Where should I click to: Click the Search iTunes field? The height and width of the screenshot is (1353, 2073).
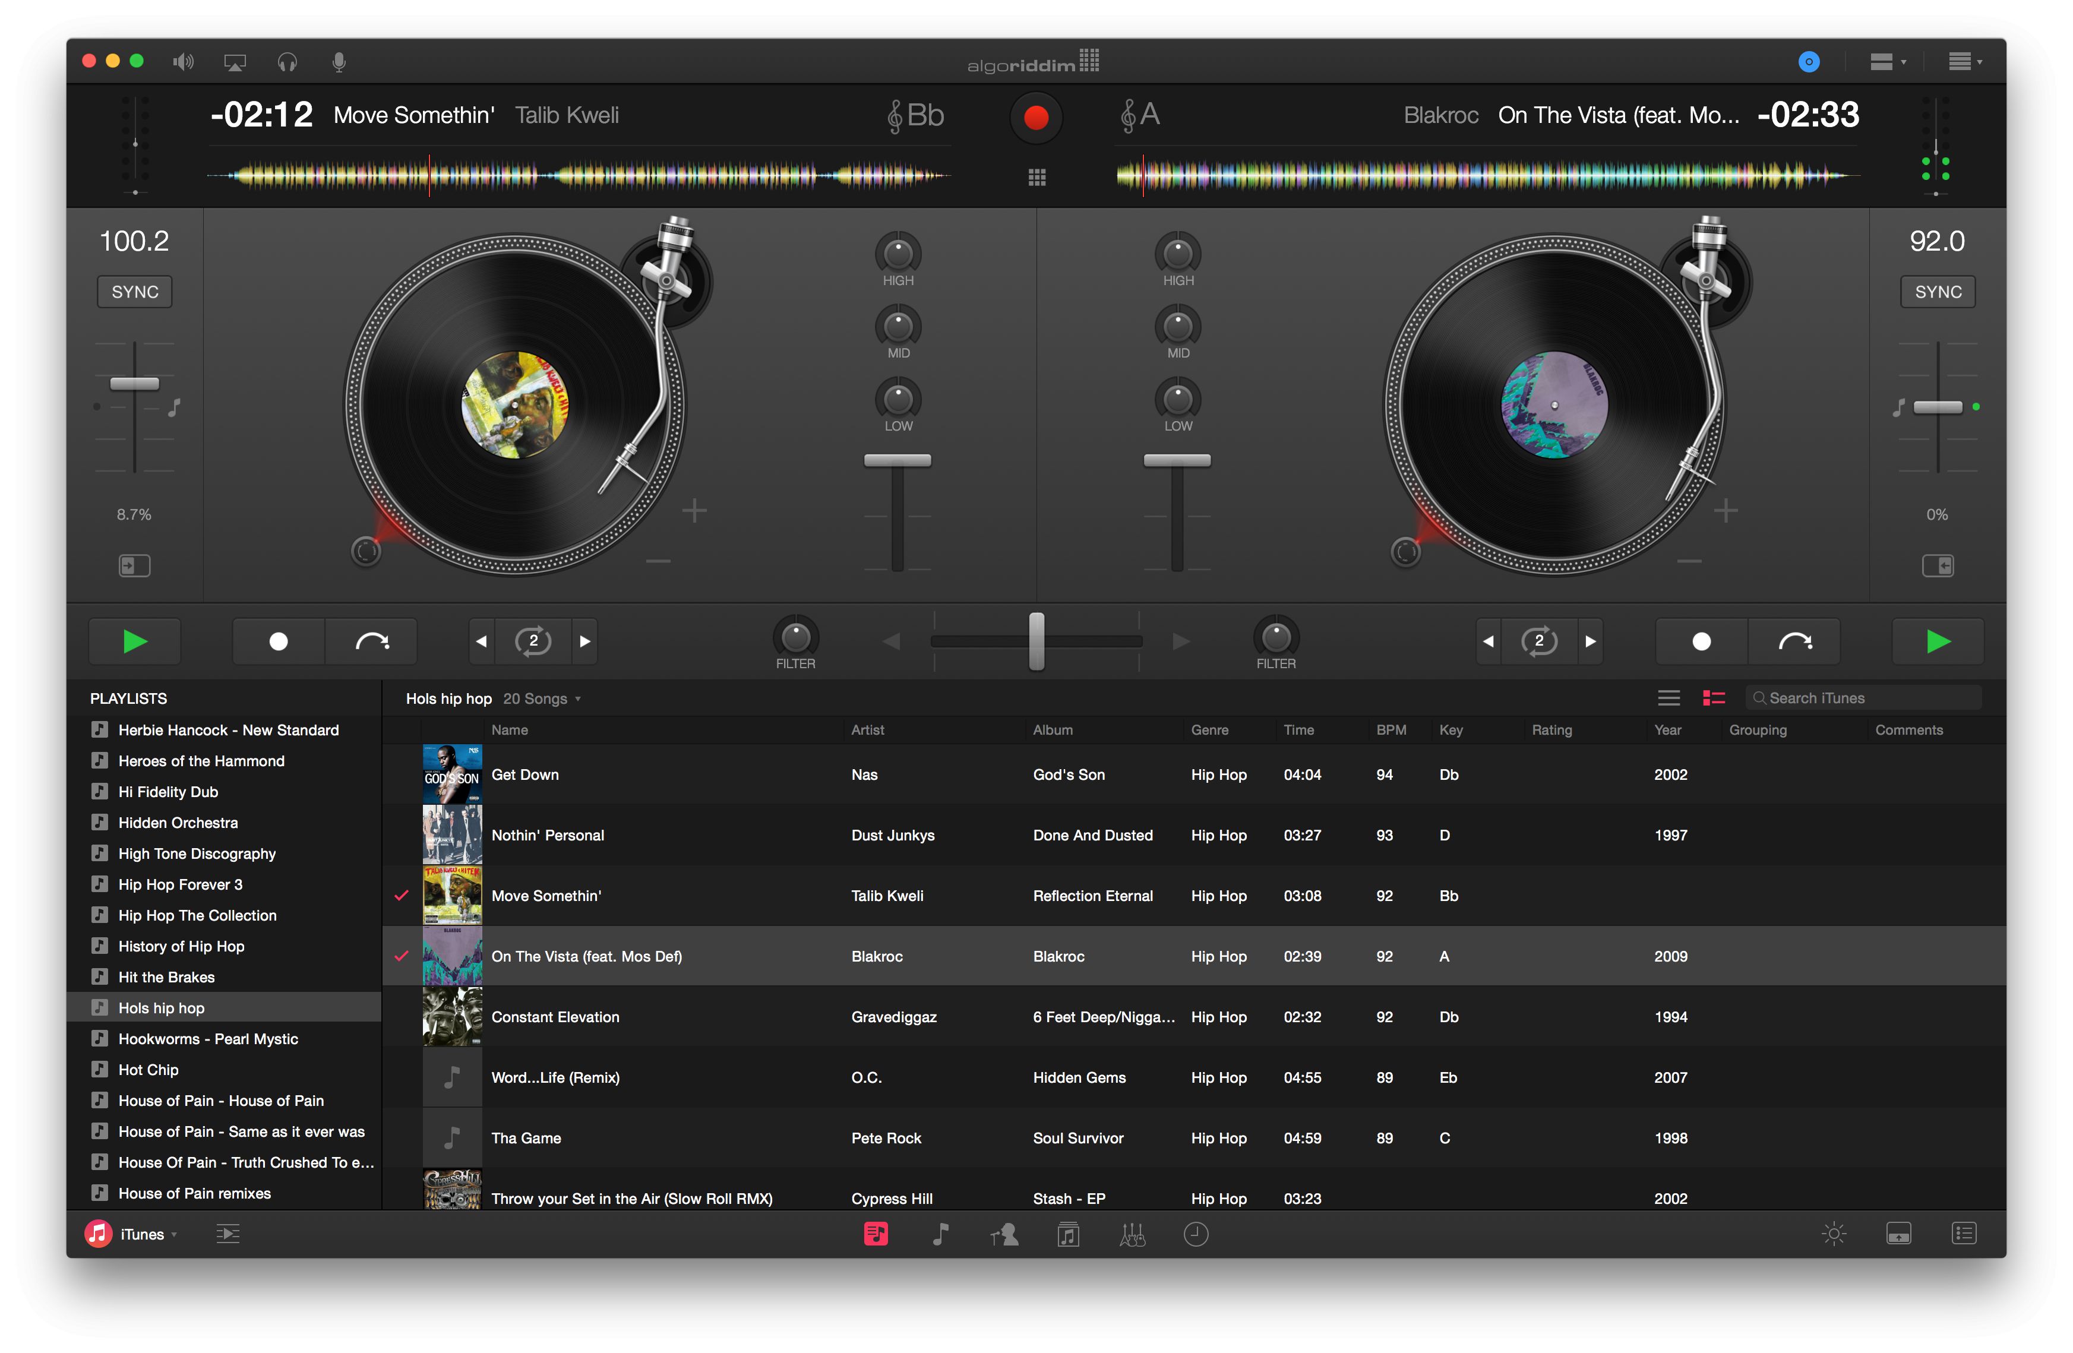[x=1864, y=698]
